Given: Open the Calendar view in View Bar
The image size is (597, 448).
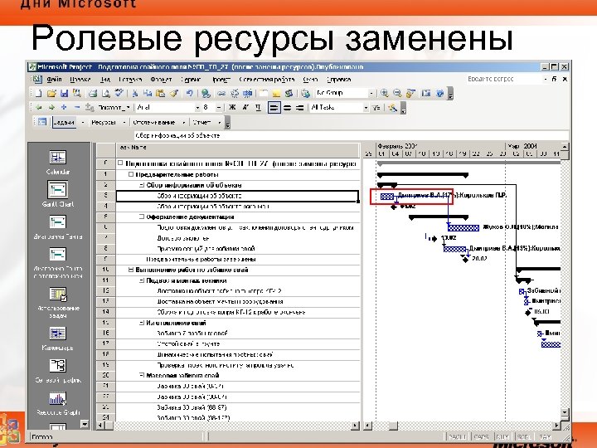Looking at the screenshot, I should [58, 162].
